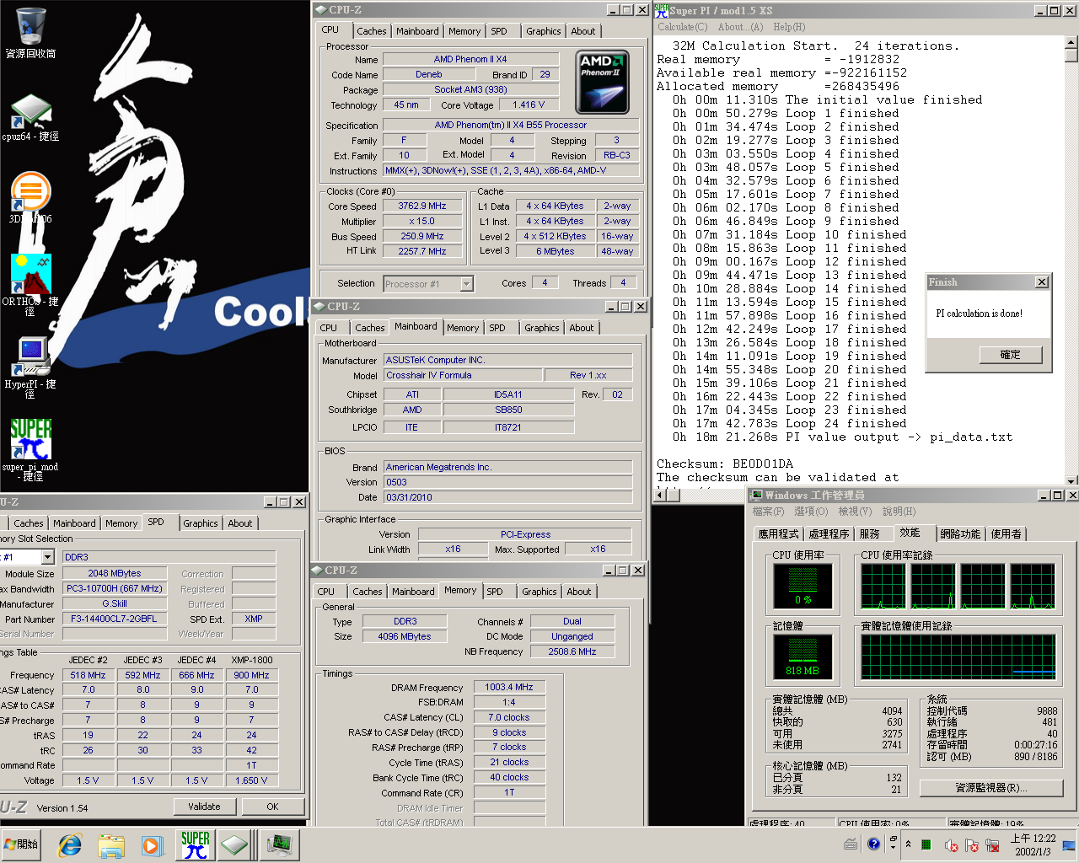Open the 選項(O) menu in Task Manager
Image resolution: width=1079 pixels, height=863 pixels.
click(811, 512)
